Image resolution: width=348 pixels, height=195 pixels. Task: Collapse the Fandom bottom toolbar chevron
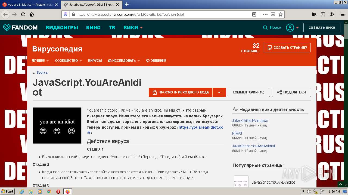(x=341, y=184)
